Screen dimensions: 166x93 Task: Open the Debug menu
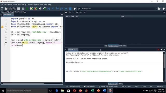coord(24,5)
